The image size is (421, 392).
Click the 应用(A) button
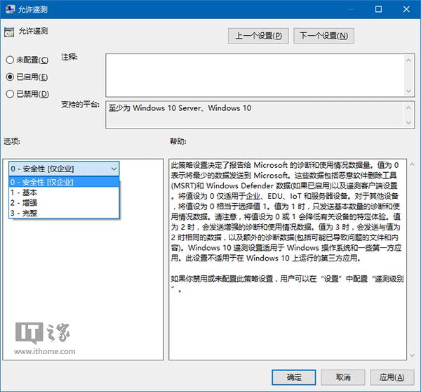[392, 377]
